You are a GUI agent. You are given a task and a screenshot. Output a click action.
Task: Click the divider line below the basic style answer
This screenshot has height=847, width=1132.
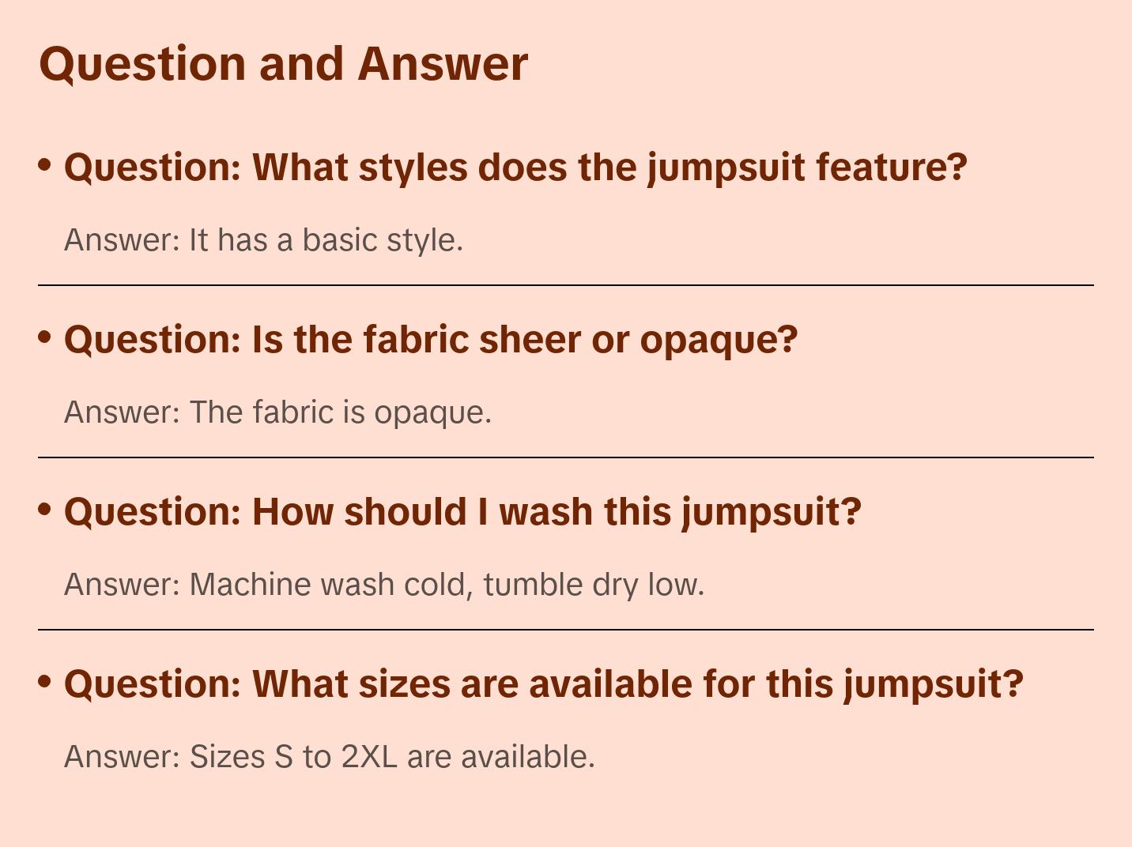tap(566, 285)
